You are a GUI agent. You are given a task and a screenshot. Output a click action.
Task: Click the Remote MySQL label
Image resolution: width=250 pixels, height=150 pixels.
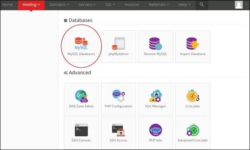click(155, 54)
